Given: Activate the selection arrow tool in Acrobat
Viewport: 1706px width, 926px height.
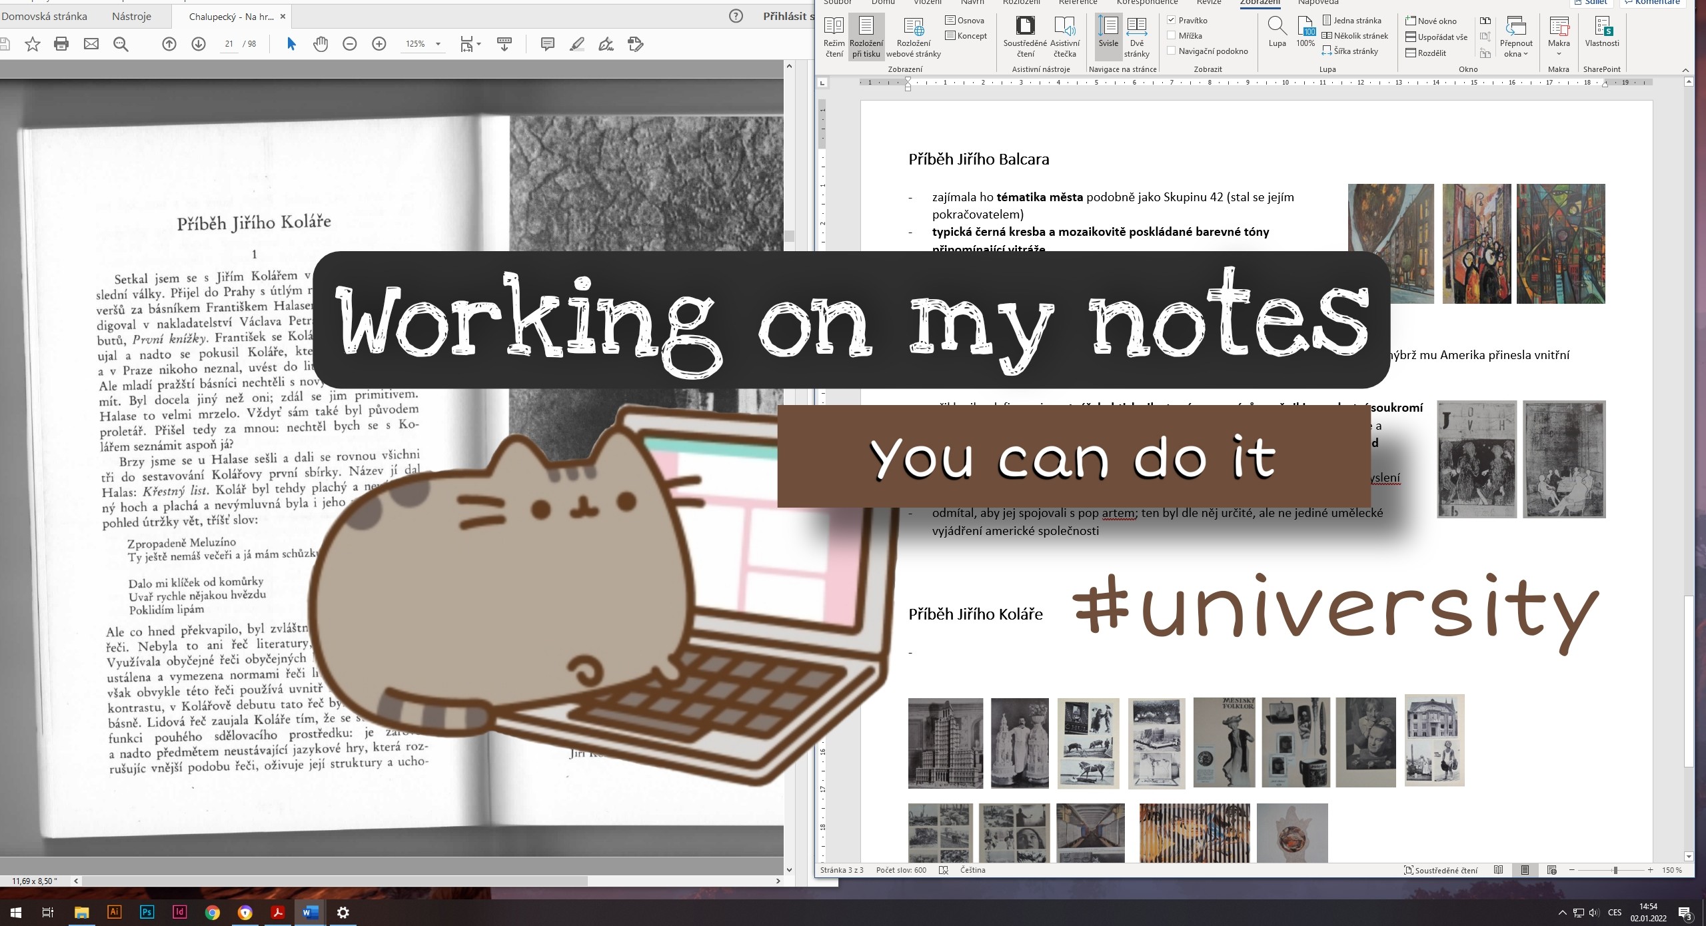Looking at the screenshot, I should click(291, 45).
